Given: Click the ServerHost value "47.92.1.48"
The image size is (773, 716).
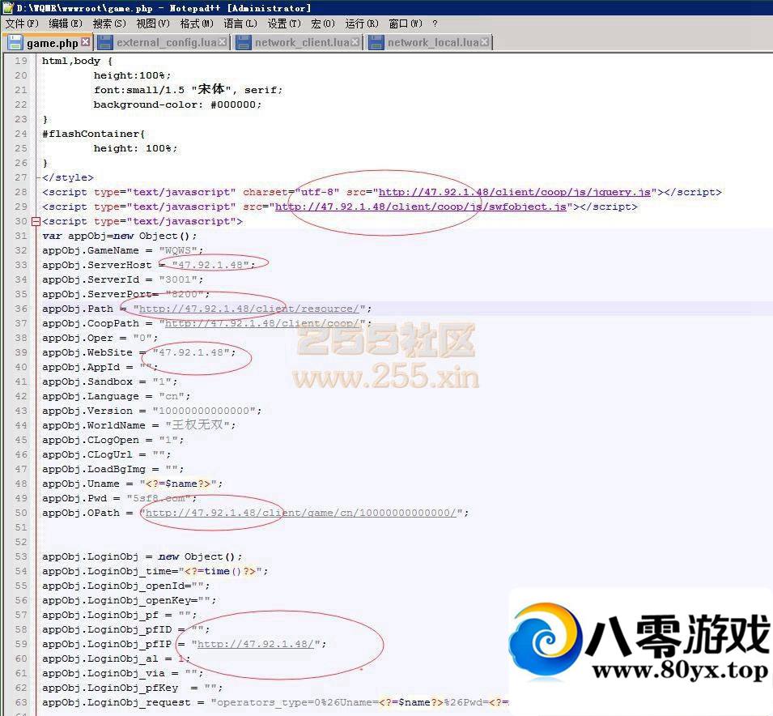Looking at the screenshot, I should pyautogui.click(x=210, y=265).
